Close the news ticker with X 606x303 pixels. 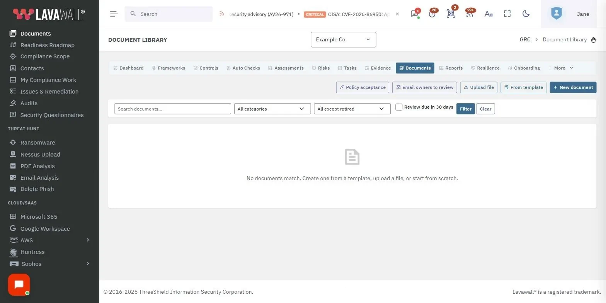click(397, 14)
